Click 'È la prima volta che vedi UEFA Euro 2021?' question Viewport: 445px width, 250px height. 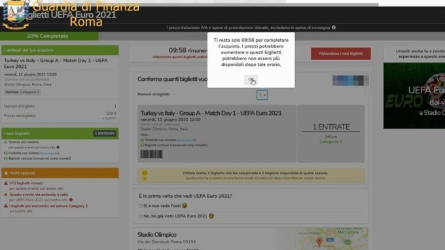point(185,196)
